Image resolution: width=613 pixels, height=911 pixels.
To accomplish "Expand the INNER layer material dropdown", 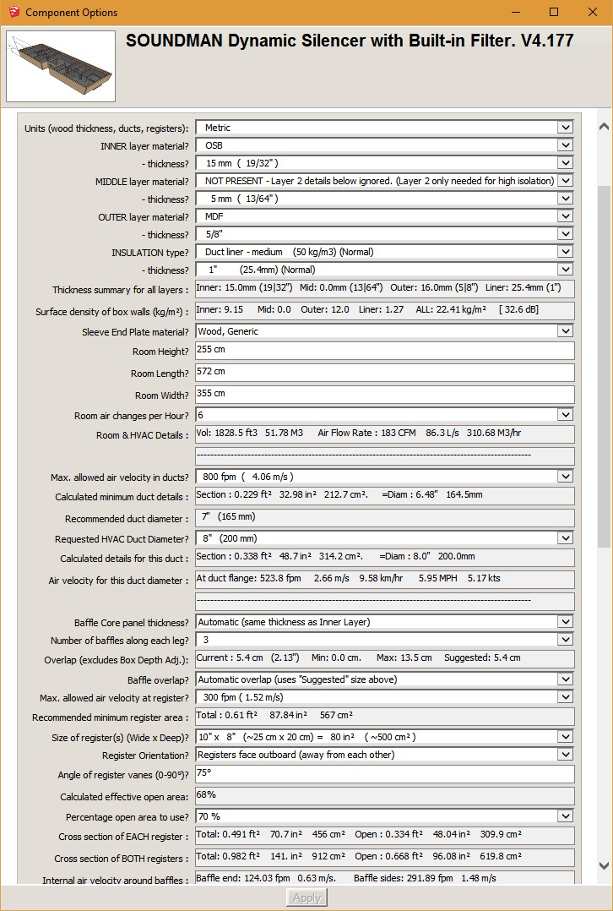I will (384, 145).
